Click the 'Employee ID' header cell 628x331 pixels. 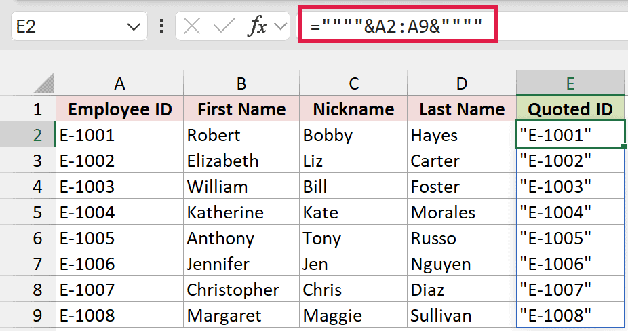(x=119, y=109)
